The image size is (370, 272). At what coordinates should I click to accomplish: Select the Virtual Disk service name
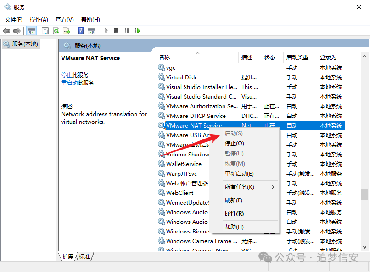pos(181,78)
